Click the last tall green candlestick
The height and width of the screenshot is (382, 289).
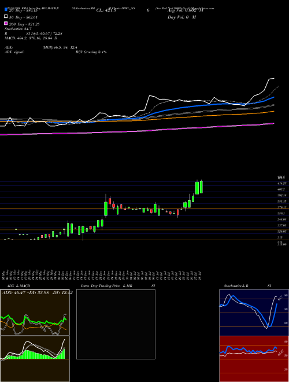pos(201,187)
